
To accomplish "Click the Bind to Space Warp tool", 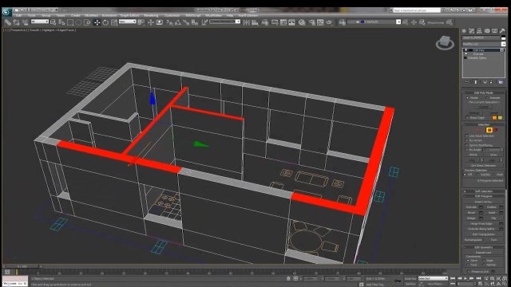I will pos(25,22).
